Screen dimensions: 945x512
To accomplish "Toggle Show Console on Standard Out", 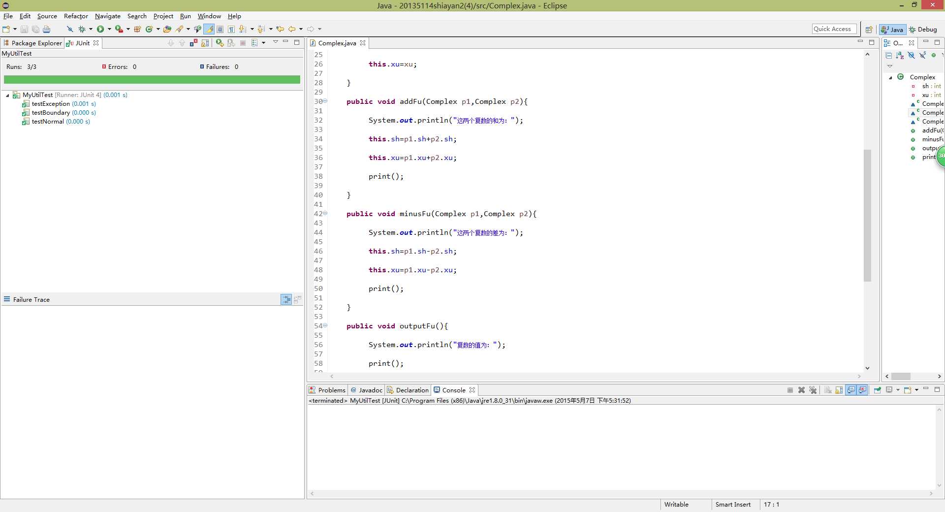I will (851, 390).
